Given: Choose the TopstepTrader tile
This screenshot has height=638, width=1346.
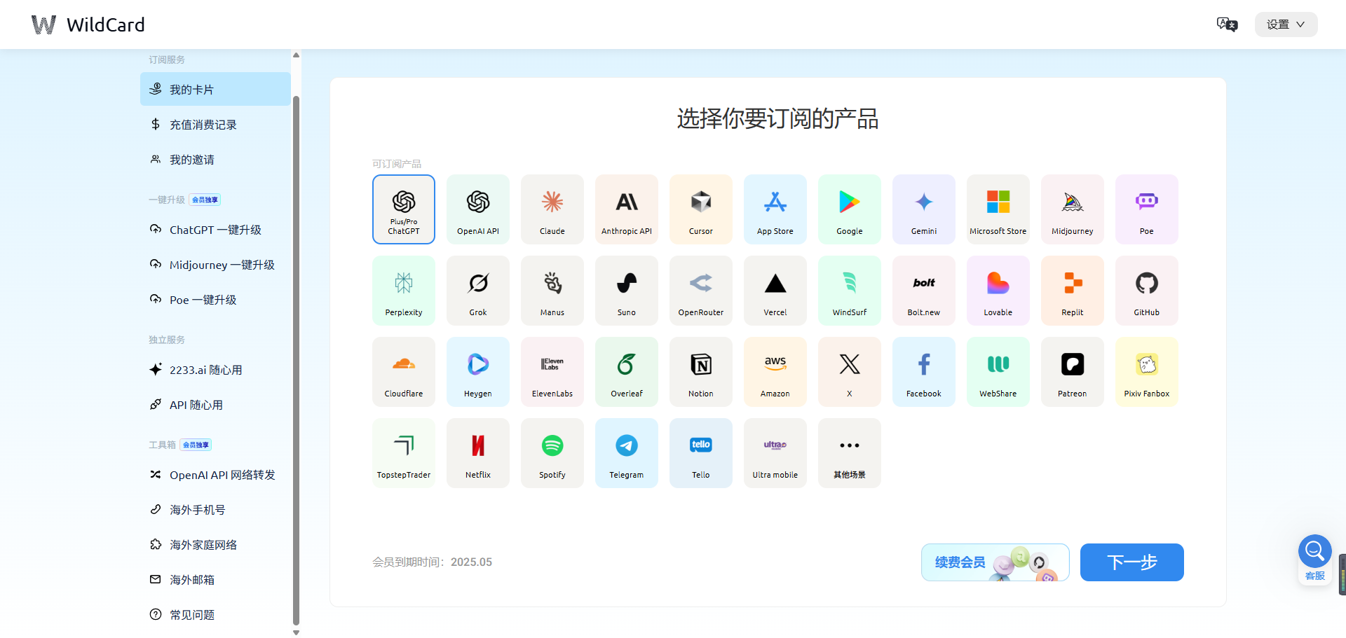Looking at the screenshot, I should pos(404,453).
